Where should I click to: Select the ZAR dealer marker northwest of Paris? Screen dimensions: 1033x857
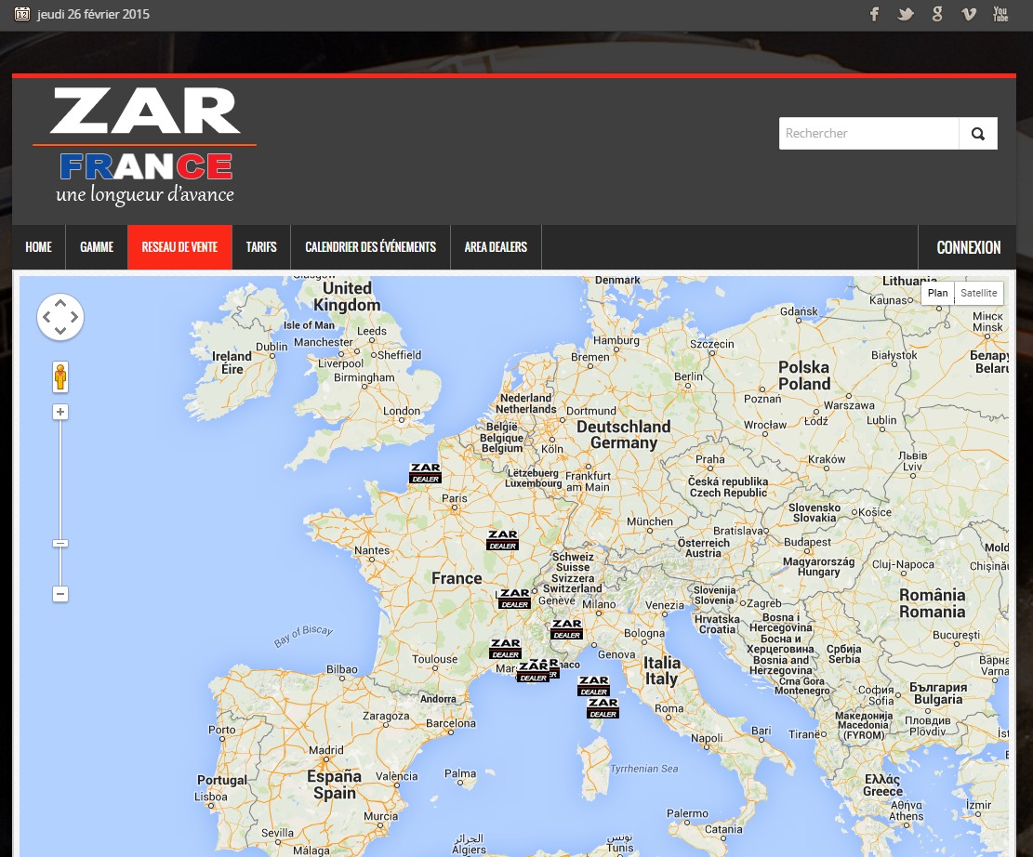pyautogui.click(x=425, y=473)
